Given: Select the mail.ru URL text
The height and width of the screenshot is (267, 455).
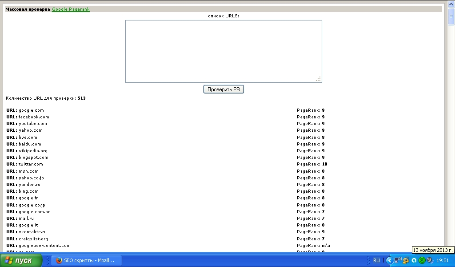Looking at the screenshot, I should point(26,218).
